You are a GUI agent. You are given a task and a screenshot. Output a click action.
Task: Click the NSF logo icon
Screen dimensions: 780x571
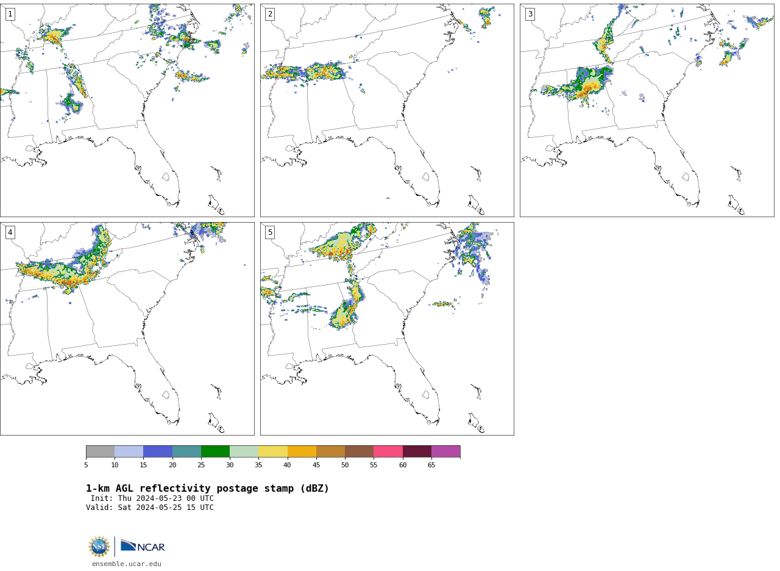pyautogui.click(x=99, y=547)
